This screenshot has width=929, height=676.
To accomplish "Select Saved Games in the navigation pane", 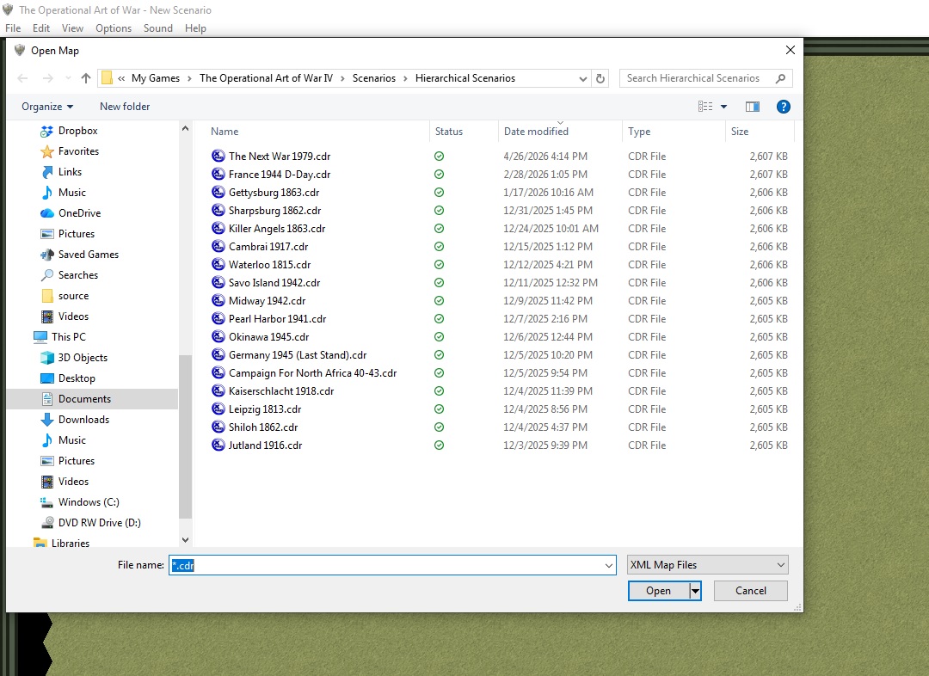I will (x=89, y=255).
